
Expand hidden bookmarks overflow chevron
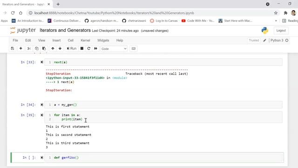point(276,21)
